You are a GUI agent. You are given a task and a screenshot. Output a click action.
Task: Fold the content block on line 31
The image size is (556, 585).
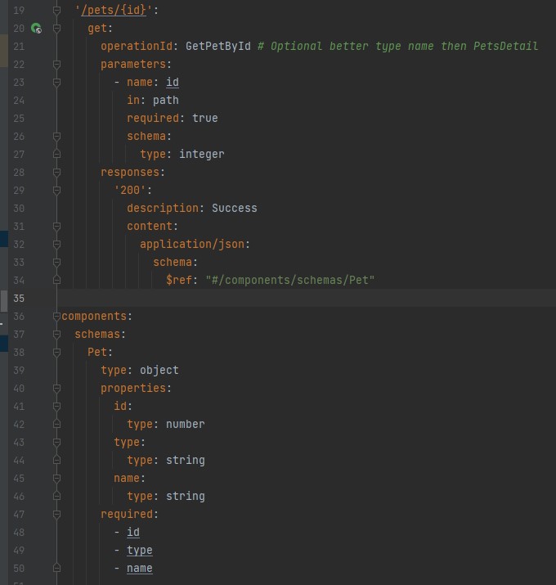56,227
